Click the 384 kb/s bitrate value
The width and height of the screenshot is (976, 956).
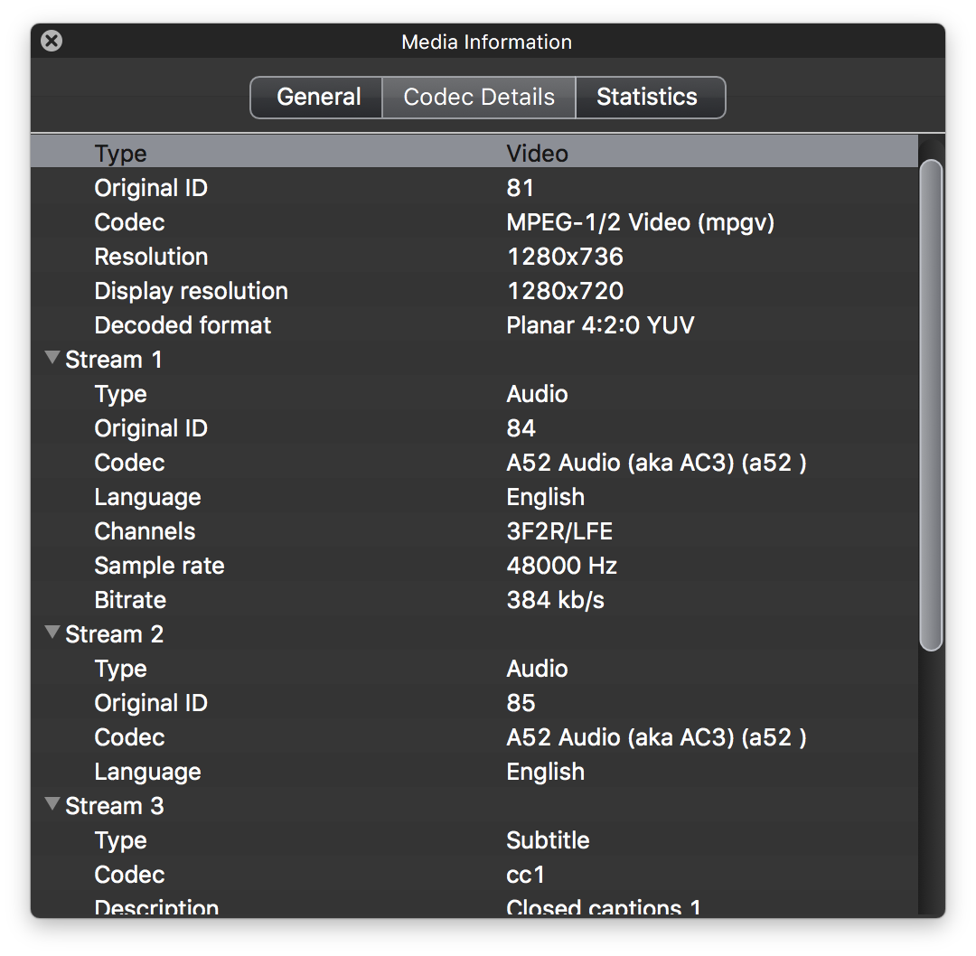[555, 600]
